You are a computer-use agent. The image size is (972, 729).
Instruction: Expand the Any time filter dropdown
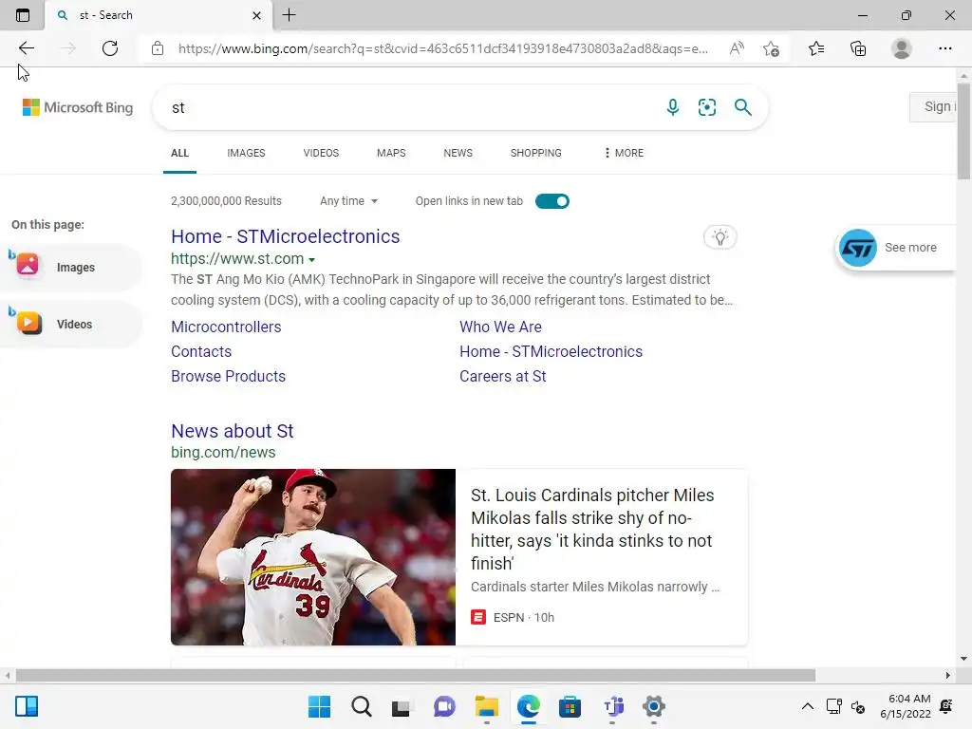(x=348, y=201)
